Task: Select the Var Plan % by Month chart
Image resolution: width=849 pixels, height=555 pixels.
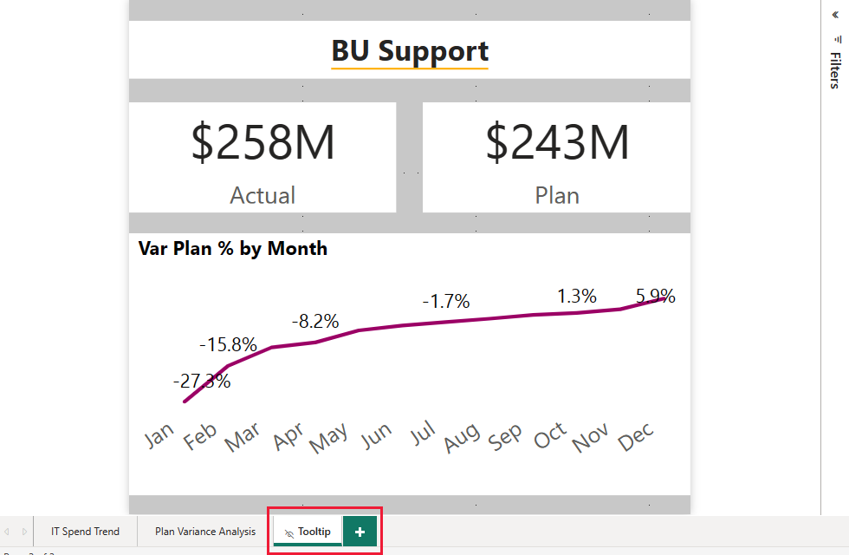Action: [x=232, y=248]
